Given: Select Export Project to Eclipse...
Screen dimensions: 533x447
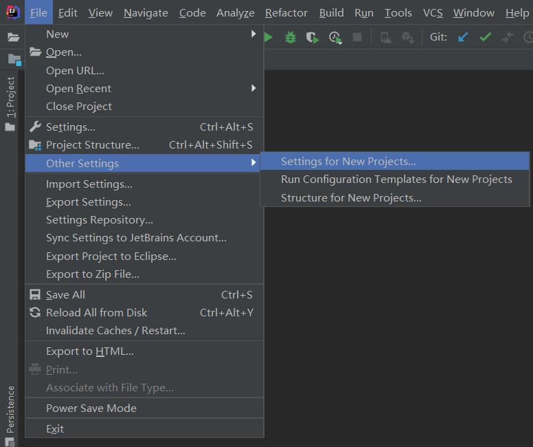Looking at the screenshot, I should 144,256.
